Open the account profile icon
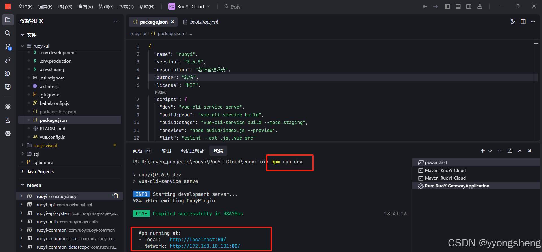The width and height of the screenshot is (542, 252). click(x=480, y=6)
